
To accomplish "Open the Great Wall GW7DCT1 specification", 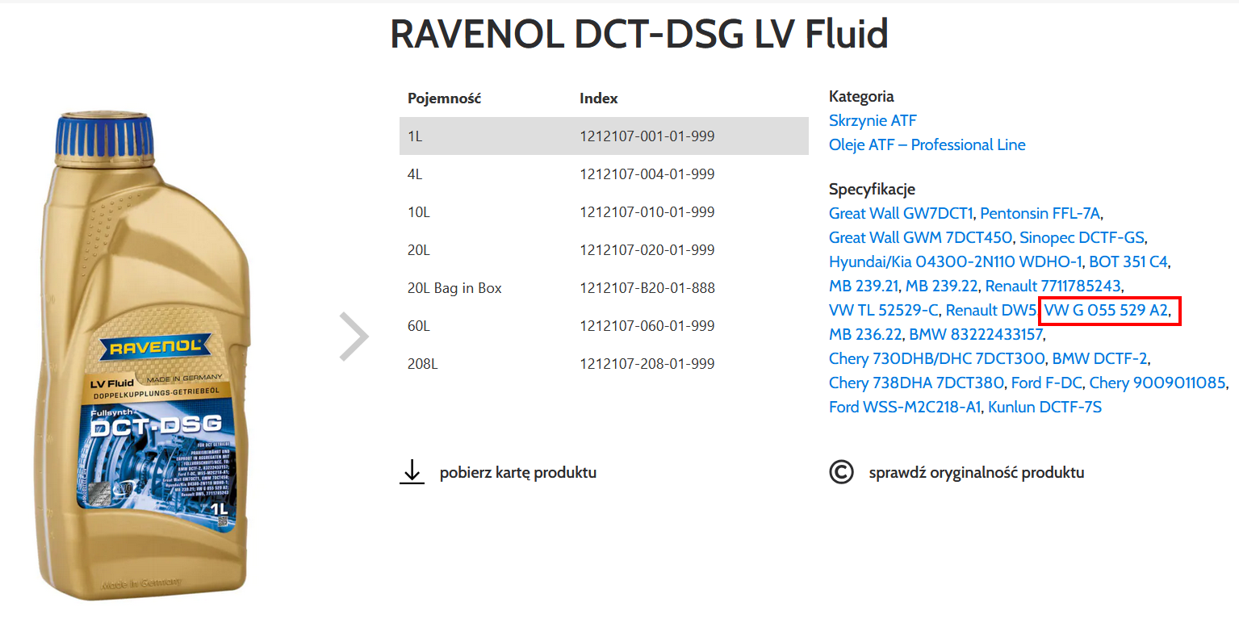I will pos(901,214).
